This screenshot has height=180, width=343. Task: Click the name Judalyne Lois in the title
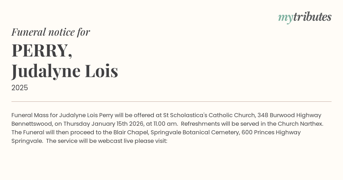(65, 71)
